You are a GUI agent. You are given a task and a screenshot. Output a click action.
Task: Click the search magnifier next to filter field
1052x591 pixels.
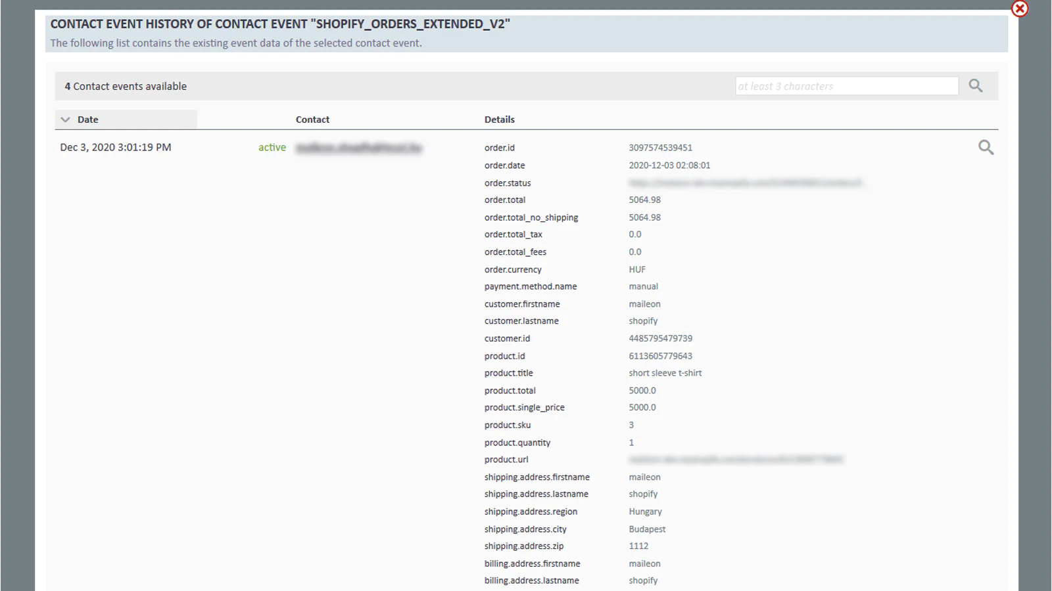pyautogui.click(x=976, y=86)
